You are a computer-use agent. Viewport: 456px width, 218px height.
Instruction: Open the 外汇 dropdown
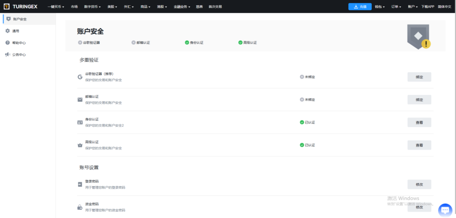129,7
